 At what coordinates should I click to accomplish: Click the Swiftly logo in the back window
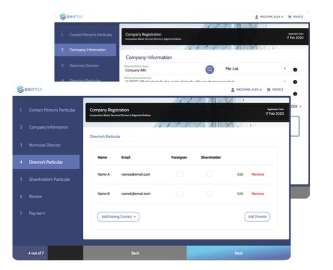coord(70,17)
